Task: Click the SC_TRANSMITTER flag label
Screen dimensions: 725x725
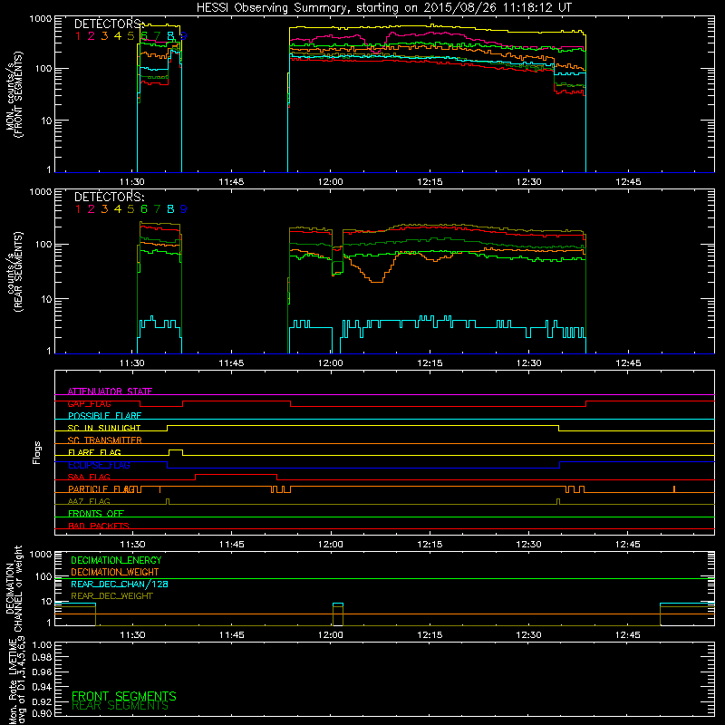Action: (105, 440)
